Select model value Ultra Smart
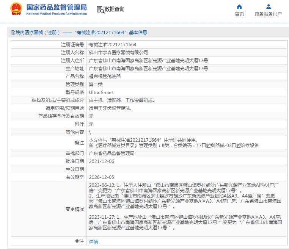 click(x=101, y=92)
